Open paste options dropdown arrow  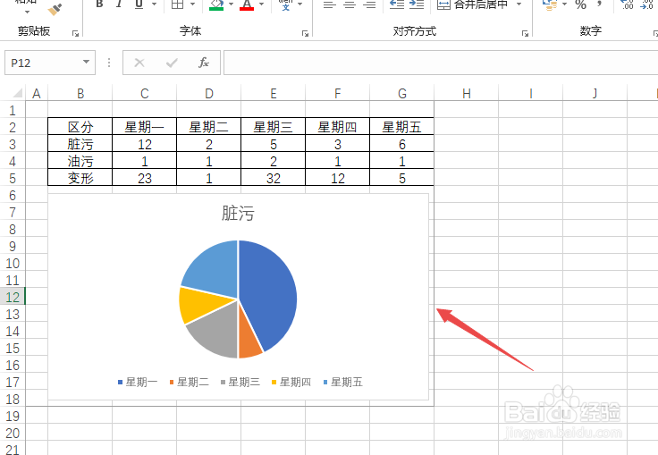28,13
